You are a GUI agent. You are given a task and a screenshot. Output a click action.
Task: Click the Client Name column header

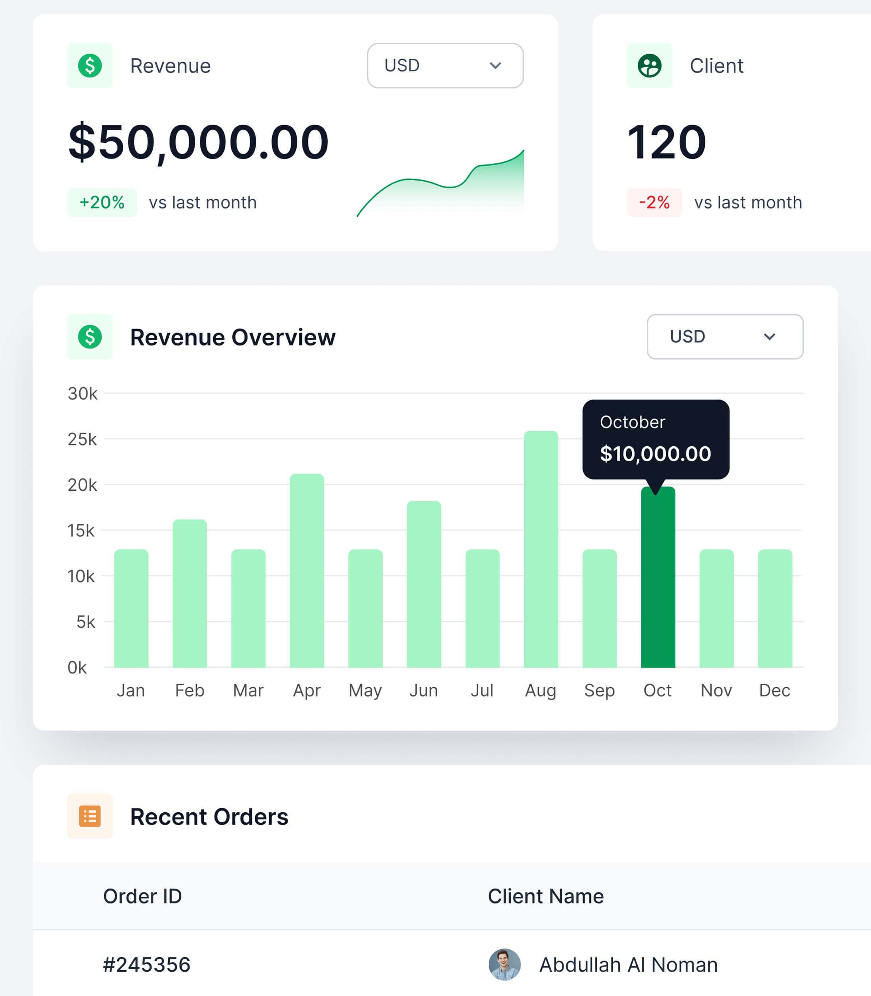pos(545,896)
